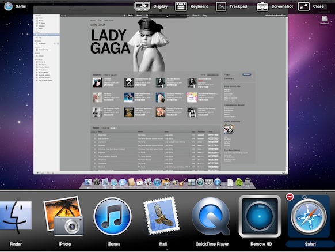Viewport: 335px width, 252px height.
Task: Take a Screenshot with the camera button
Action: point(275,6)
